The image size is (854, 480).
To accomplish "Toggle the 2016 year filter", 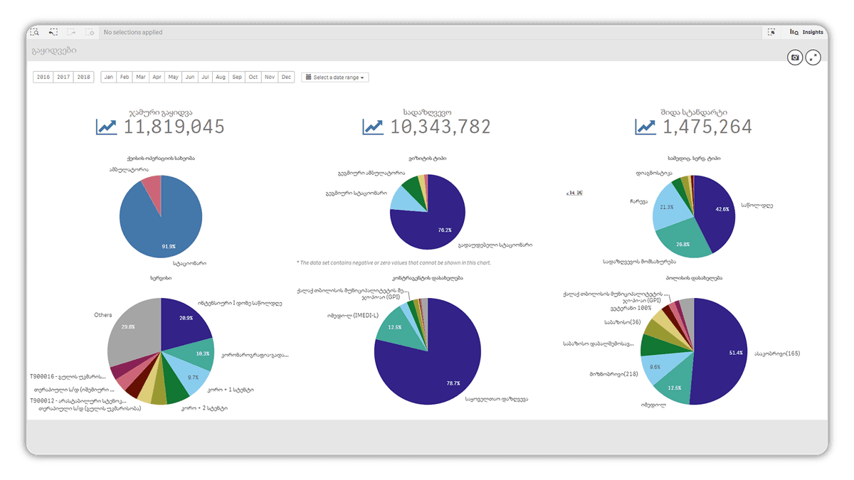I will 43,77.
